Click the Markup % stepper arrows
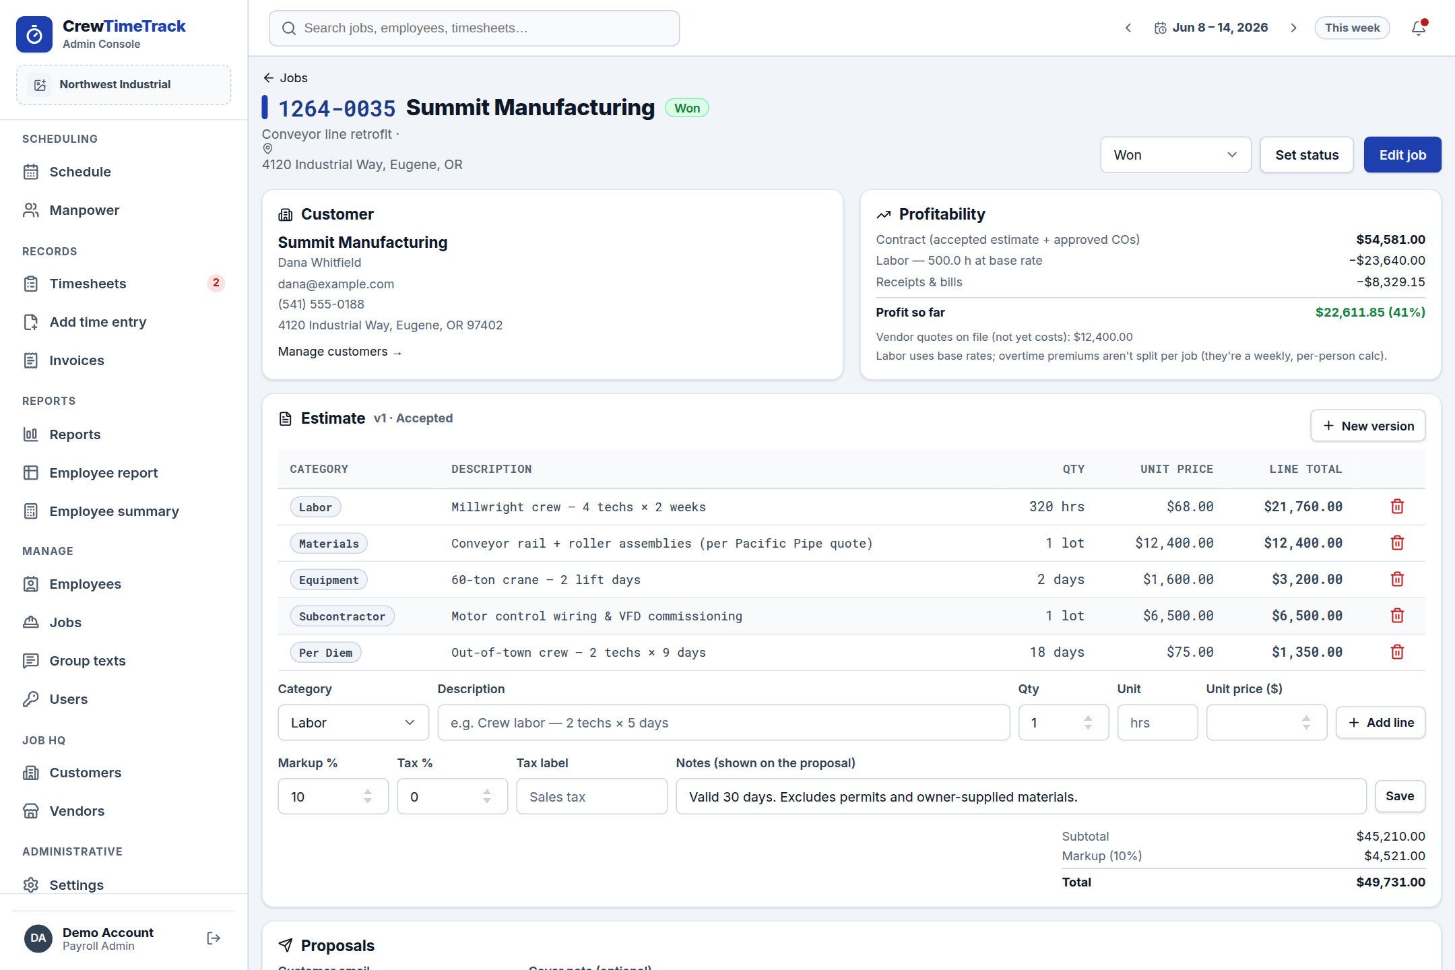The image size is (1455, 970). pos(368,797)
